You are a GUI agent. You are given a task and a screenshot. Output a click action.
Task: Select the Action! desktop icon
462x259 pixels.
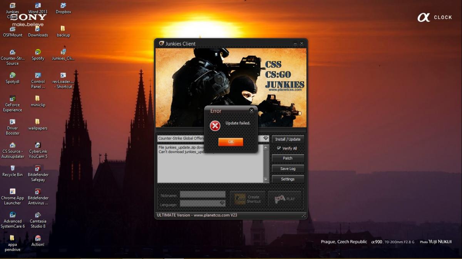tap(38, 241)
